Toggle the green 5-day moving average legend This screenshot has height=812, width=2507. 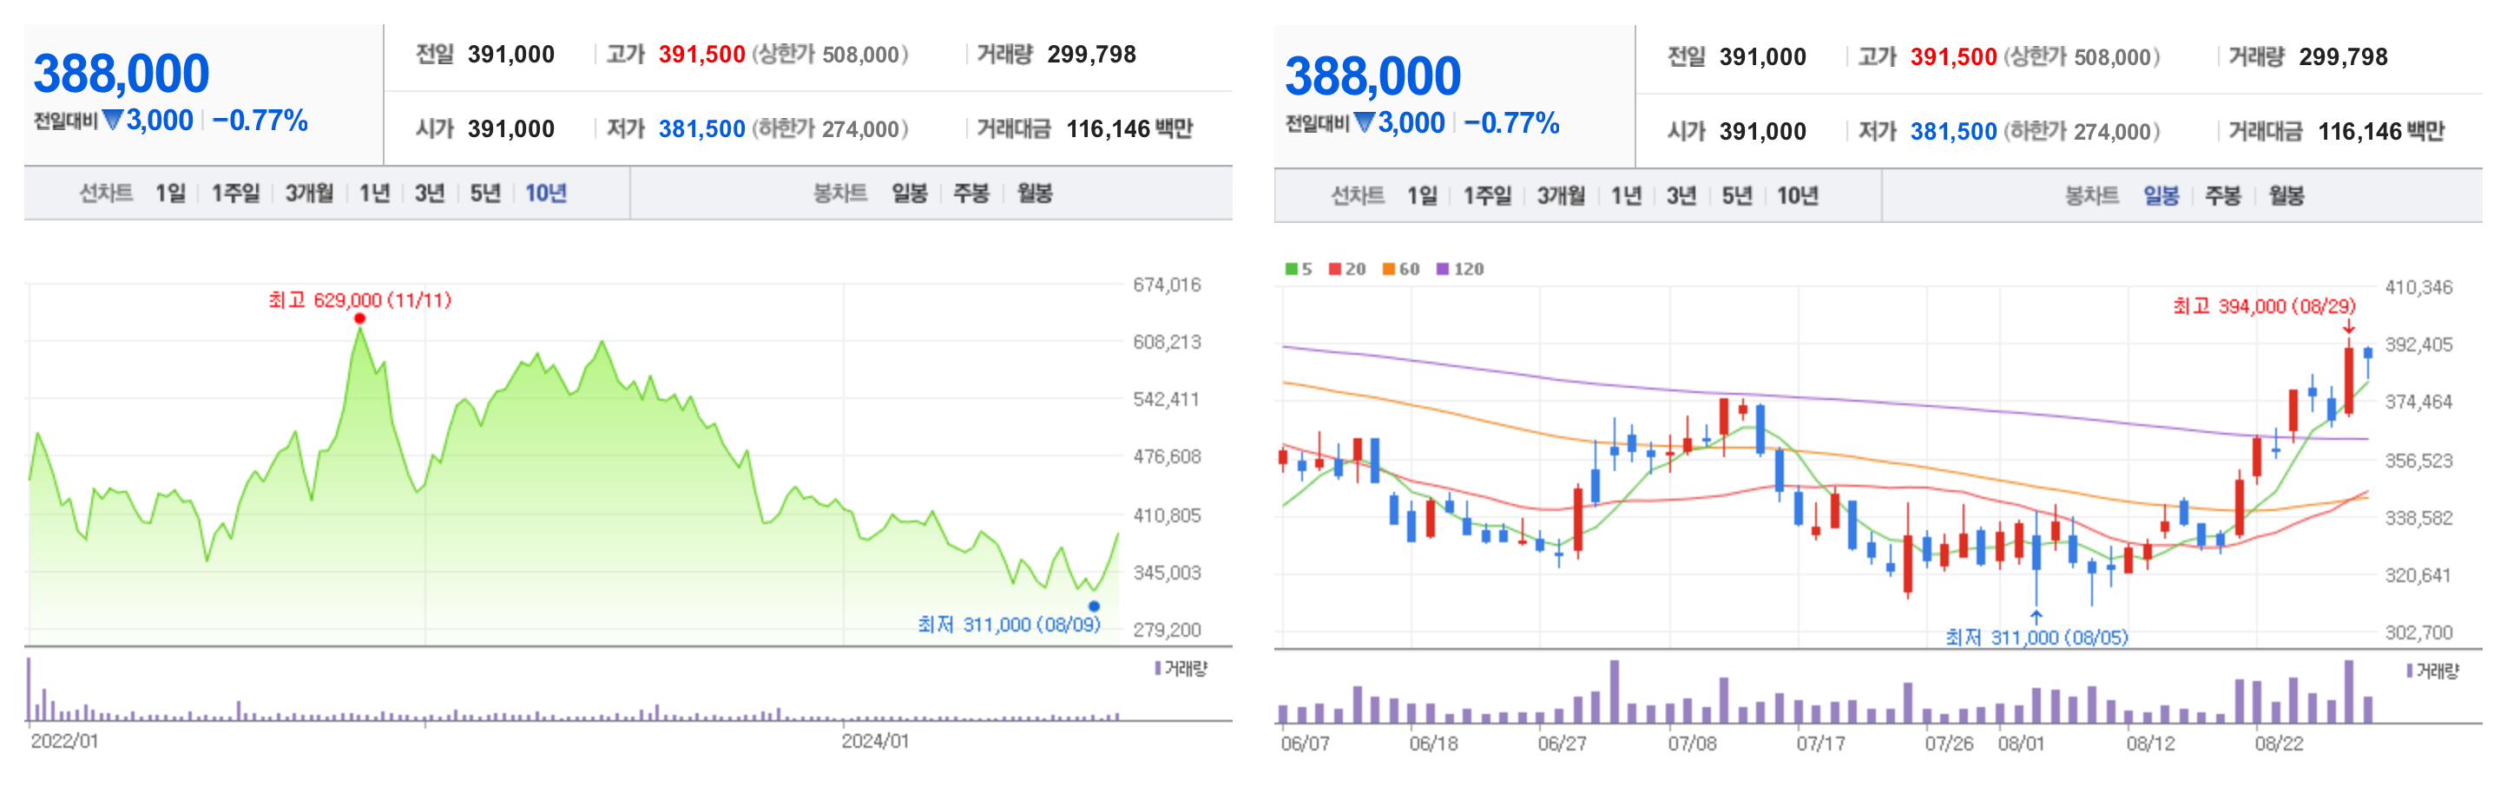pyautogui.click(x=1297, y=268)
